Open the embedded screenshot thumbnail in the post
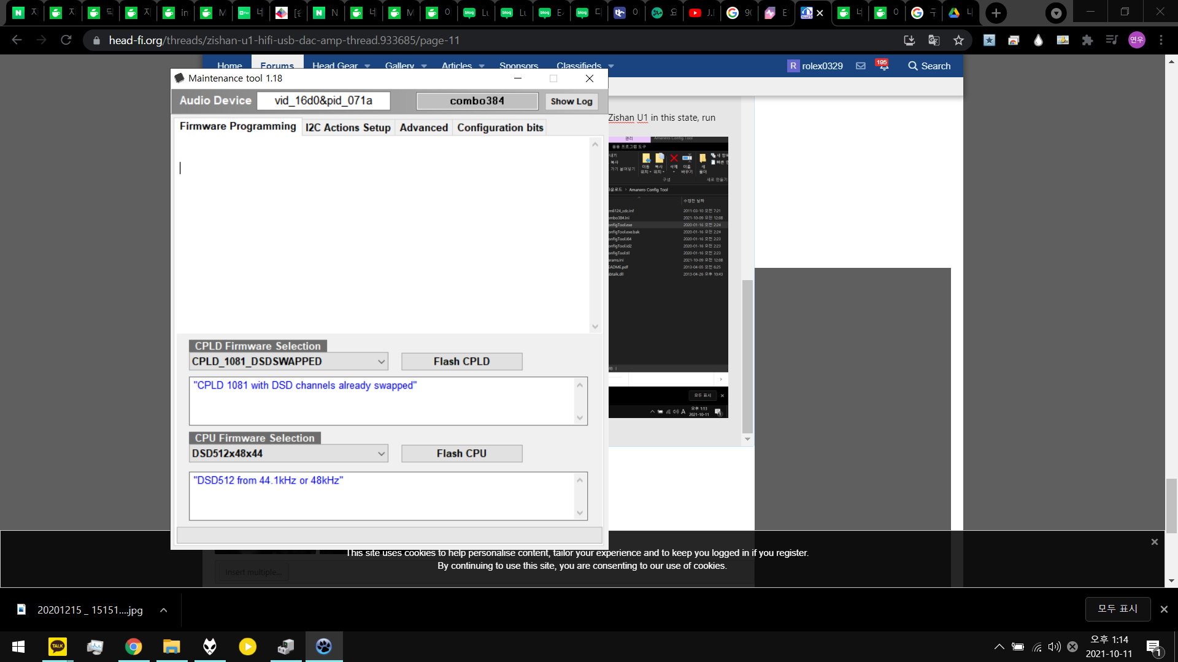This screenshot has height=662, width=1178. (668, 277)
